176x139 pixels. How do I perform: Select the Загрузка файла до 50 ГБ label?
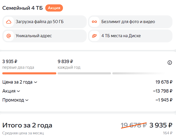(39, 22)
